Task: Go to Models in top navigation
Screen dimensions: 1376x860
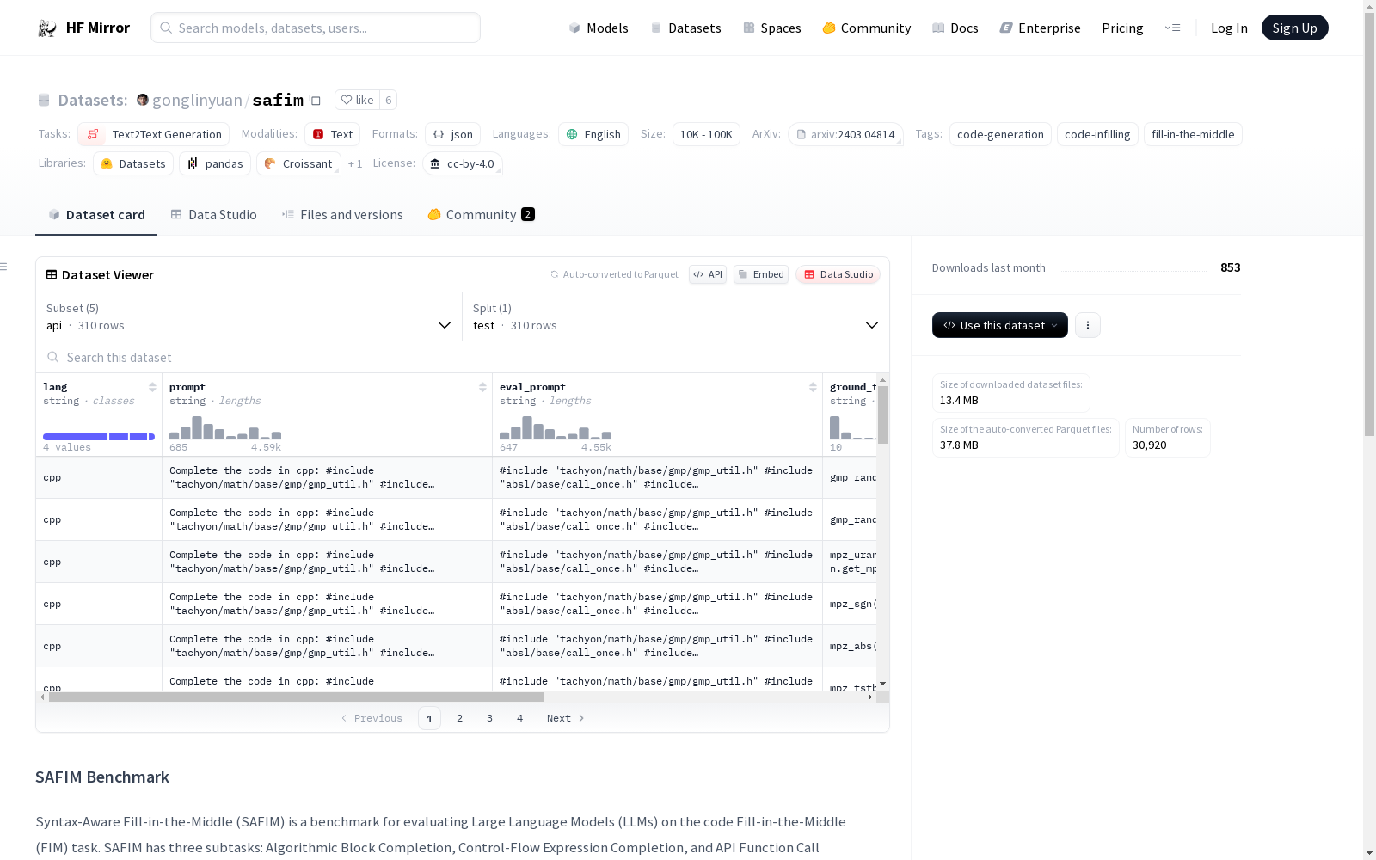Action: tap(599, 28)
